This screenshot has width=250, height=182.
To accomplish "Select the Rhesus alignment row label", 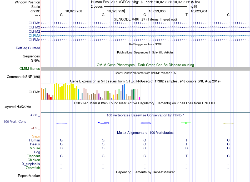I will tap(34, 144).
